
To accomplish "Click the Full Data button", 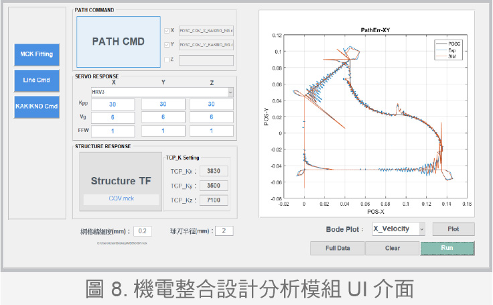I will [337, 249].
